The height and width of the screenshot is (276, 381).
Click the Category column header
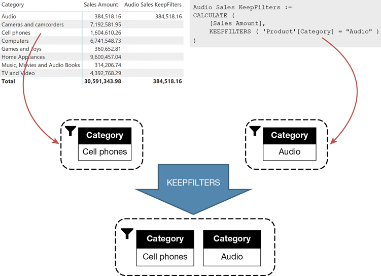(x=13, y=5)
